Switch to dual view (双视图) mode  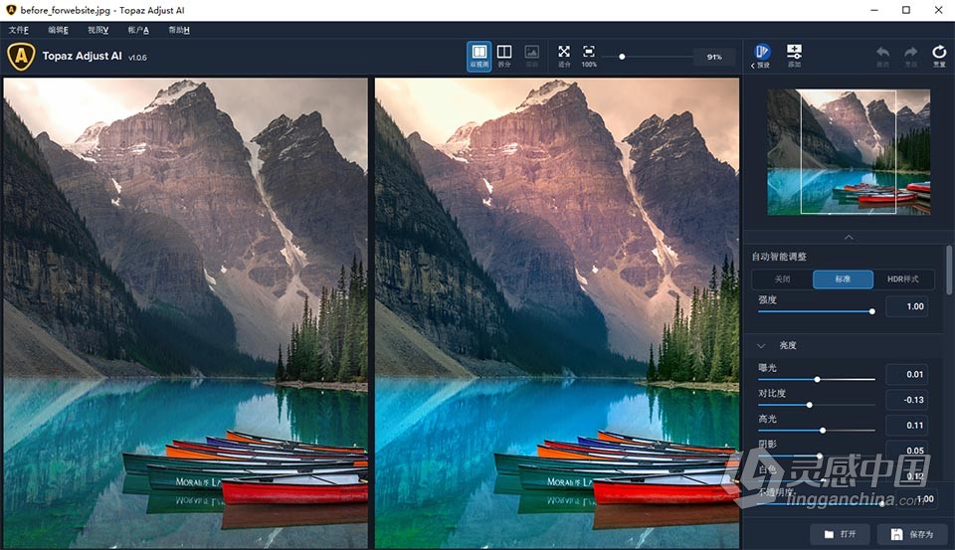[x=478, y=55]
